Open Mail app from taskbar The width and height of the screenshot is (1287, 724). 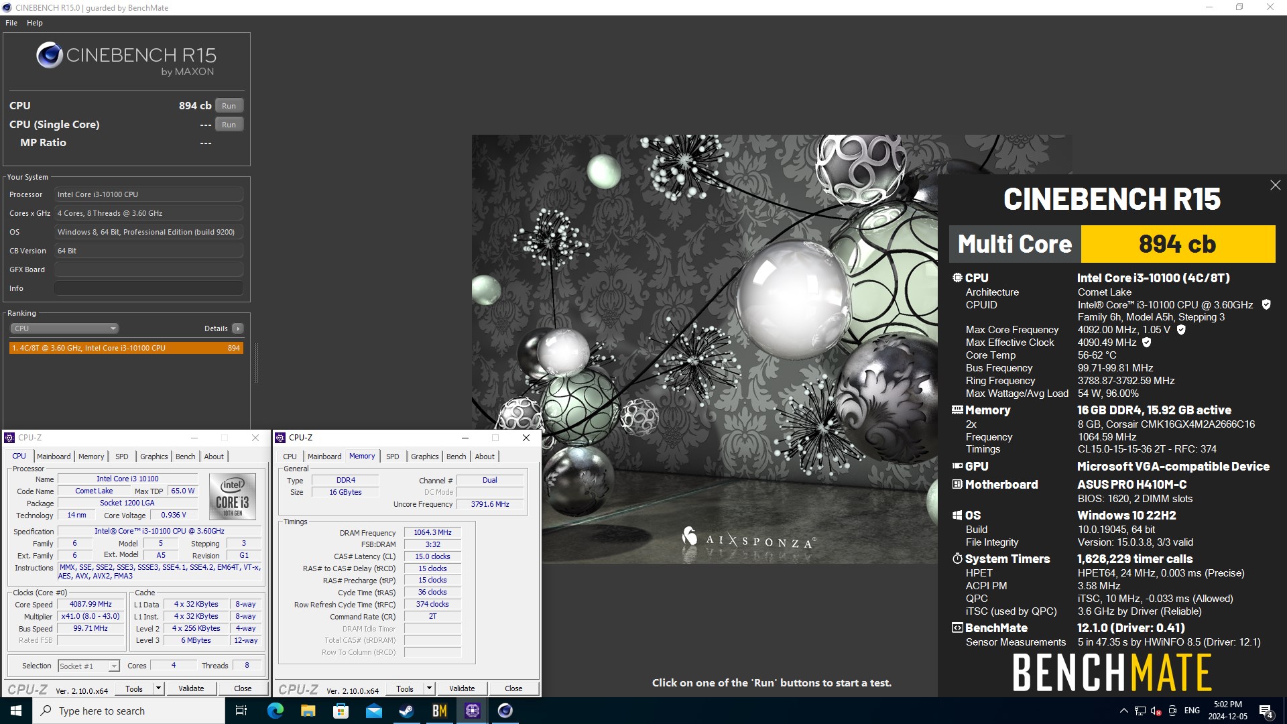tap(373, 711)
